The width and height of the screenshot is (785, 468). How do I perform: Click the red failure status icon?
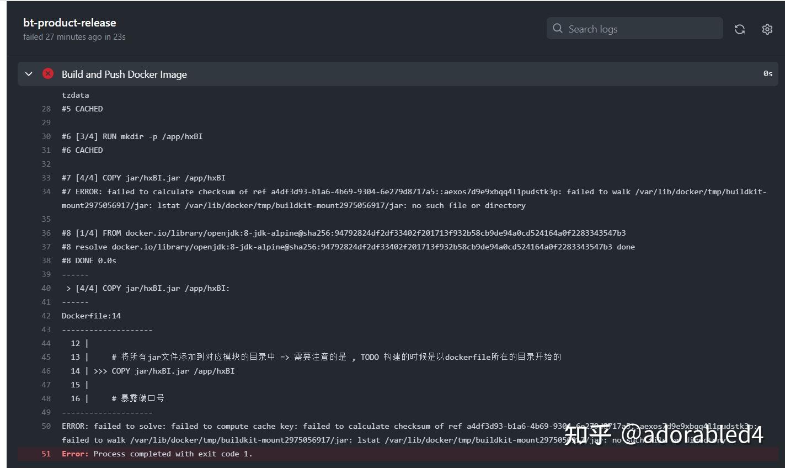tap(47, 73)
